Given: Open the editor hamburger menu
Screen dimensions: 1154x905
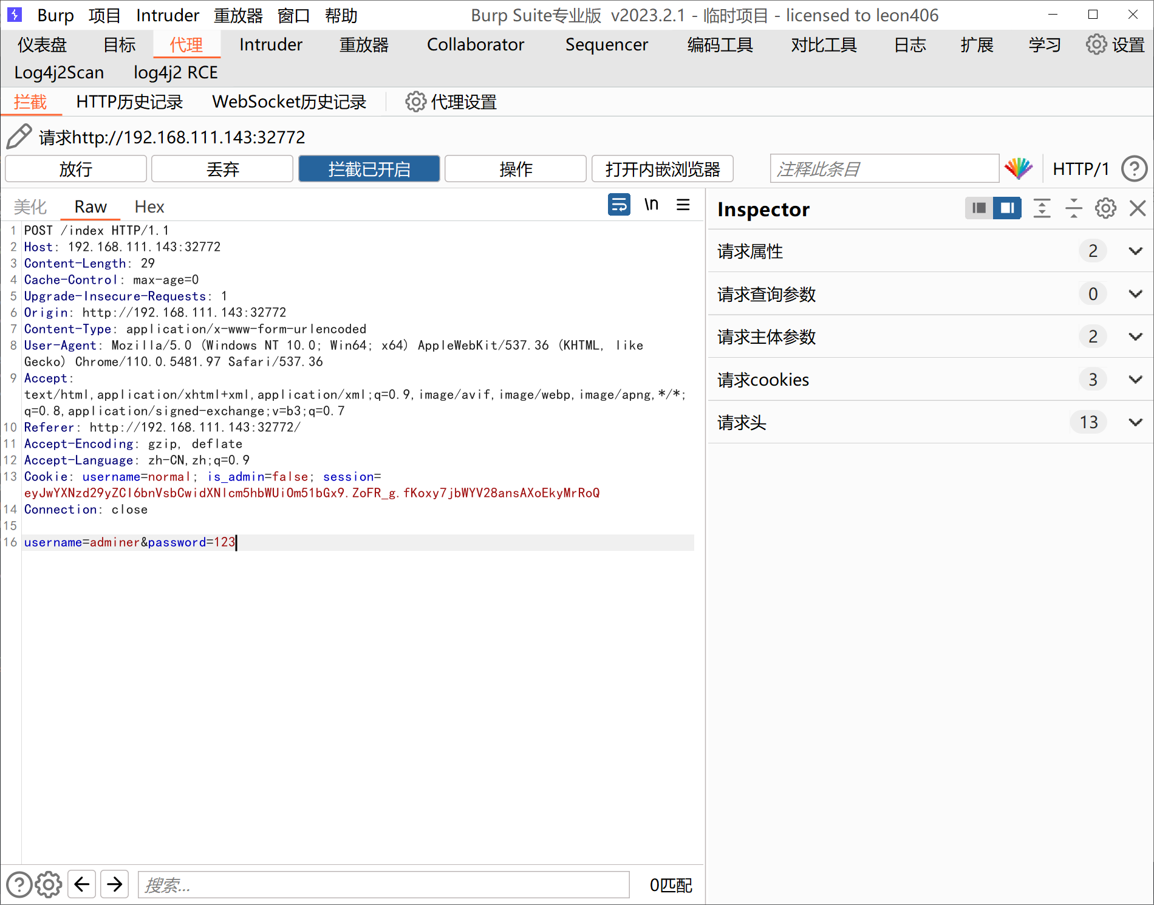Looking at the screenshot, I should click(x=683, y=205).
